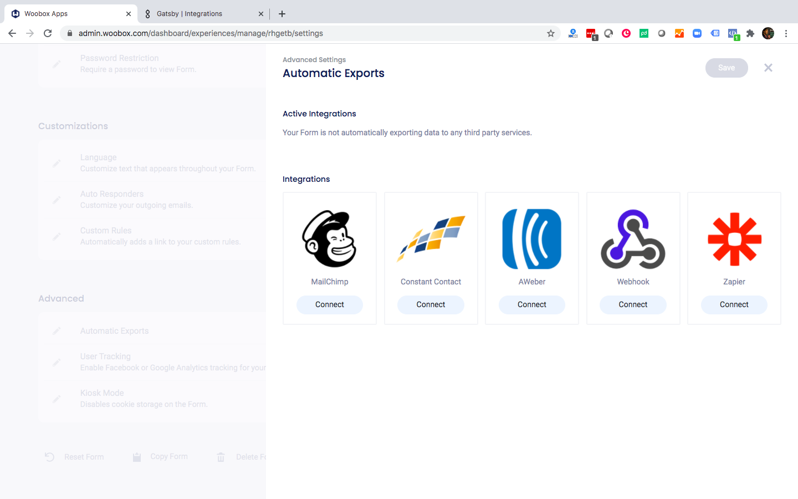Open Chrome three-dot menu
Image resolution: width=798 pixels, height=499 pixels.
786,33
